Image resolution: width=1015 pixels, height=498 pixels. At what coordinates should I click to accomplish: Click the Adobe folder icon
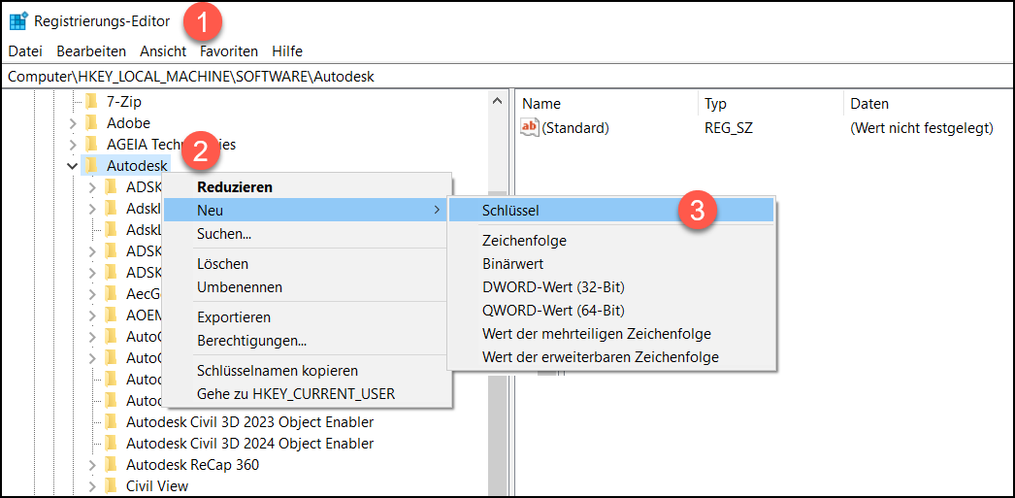click(91, 123)
